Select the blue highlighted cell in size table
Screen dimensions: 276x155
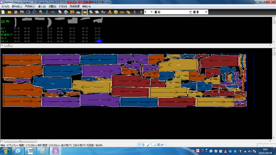click(99, 41)
